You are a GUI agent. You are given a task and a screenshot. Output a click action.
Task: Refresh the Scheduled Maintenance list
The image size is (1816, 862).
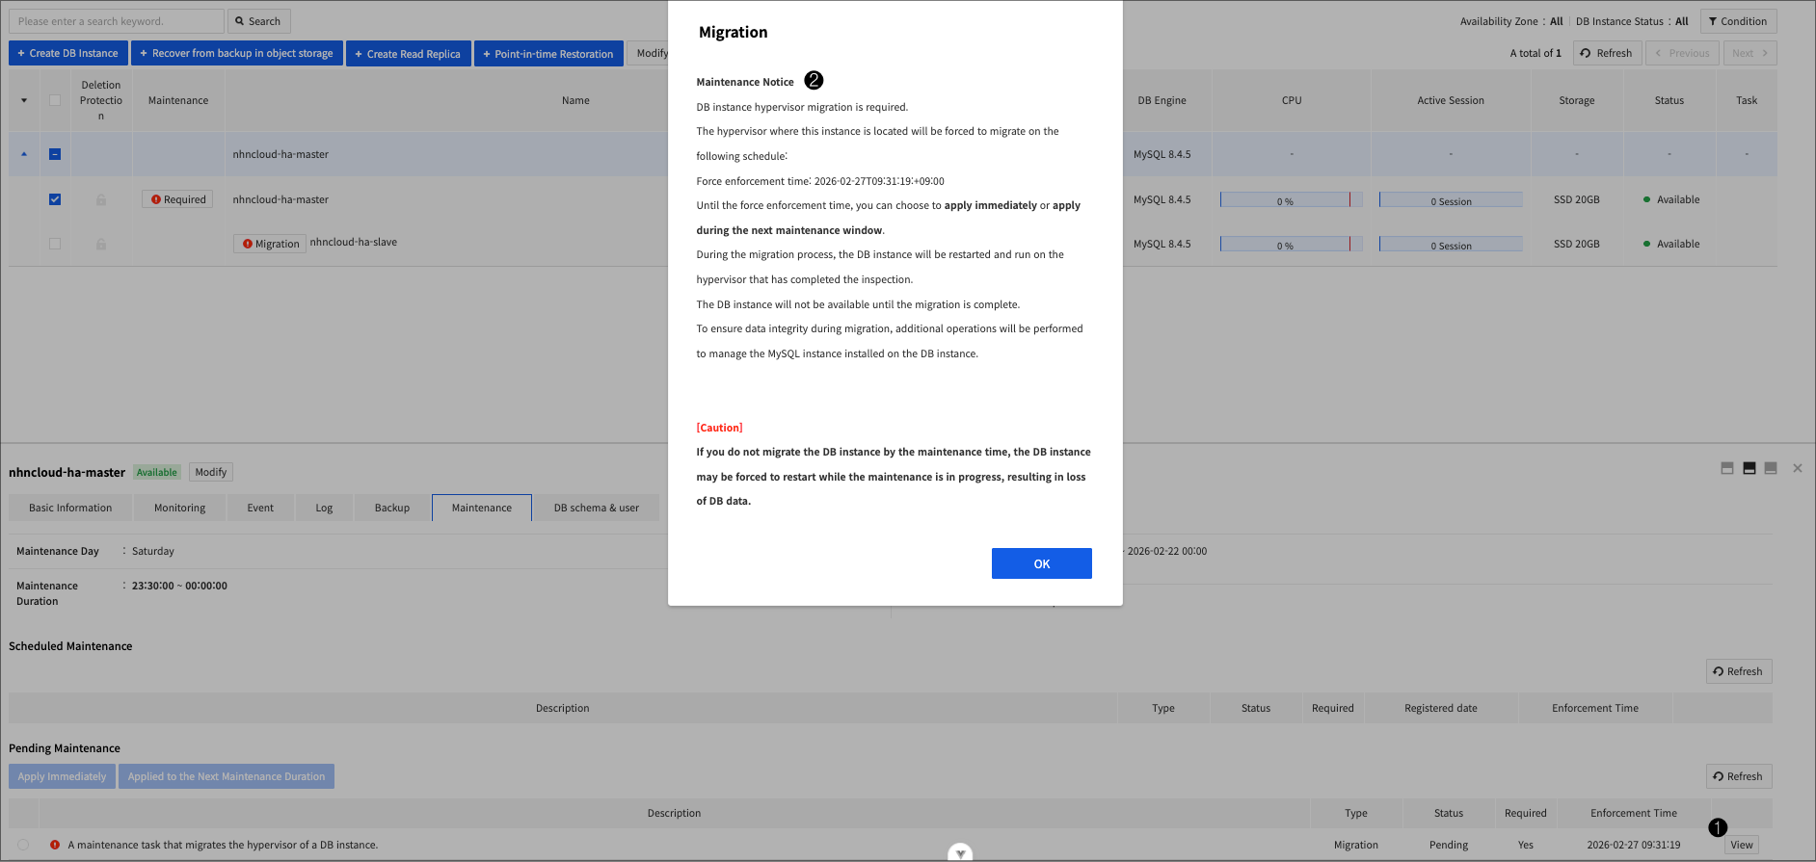pos(1739,671)
